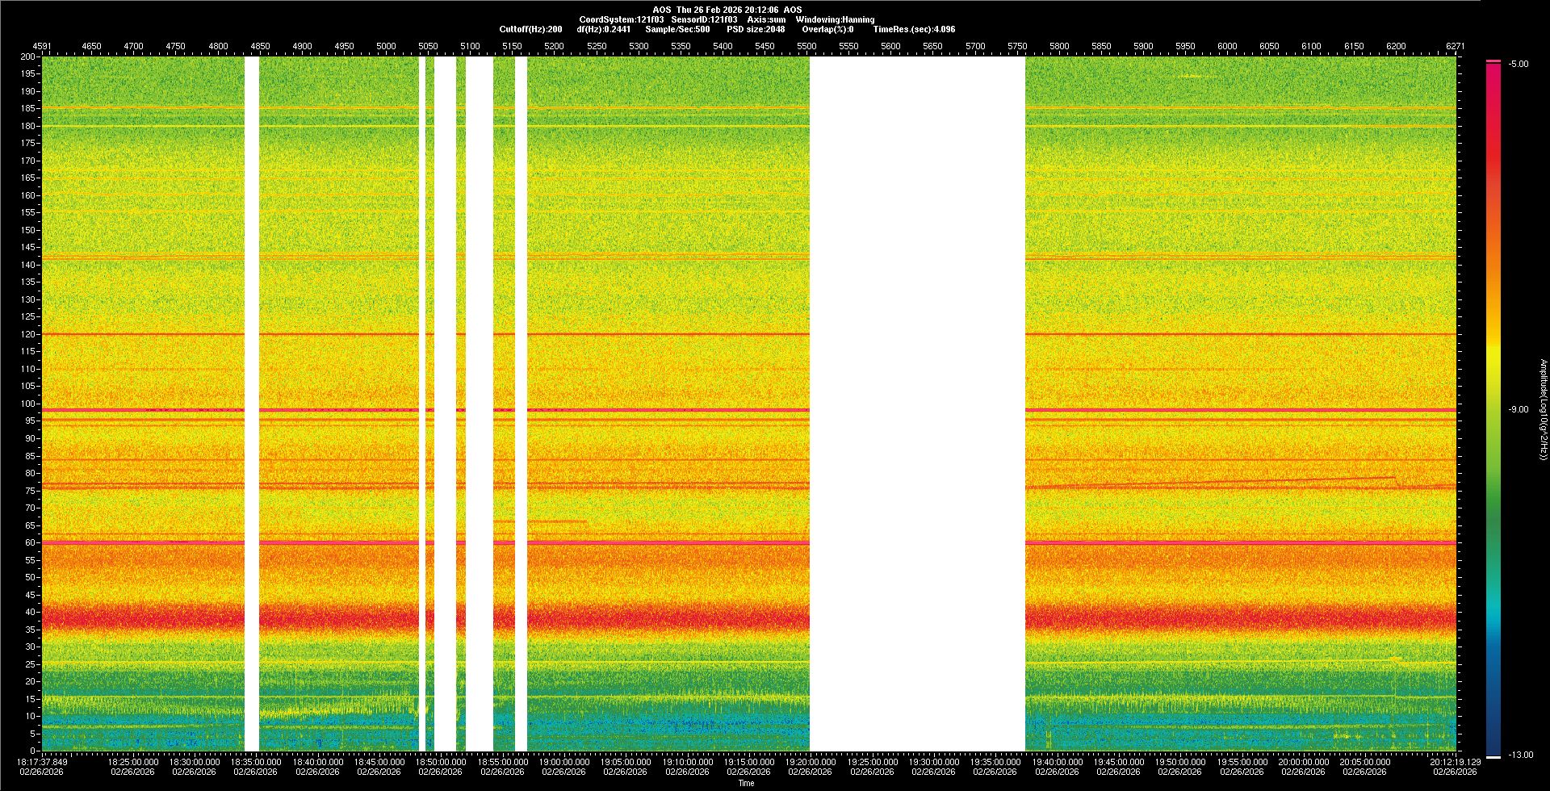The image size is (1550, 791).
Task: Click the 5500 tick on the top axis
Action: [806, 47]
